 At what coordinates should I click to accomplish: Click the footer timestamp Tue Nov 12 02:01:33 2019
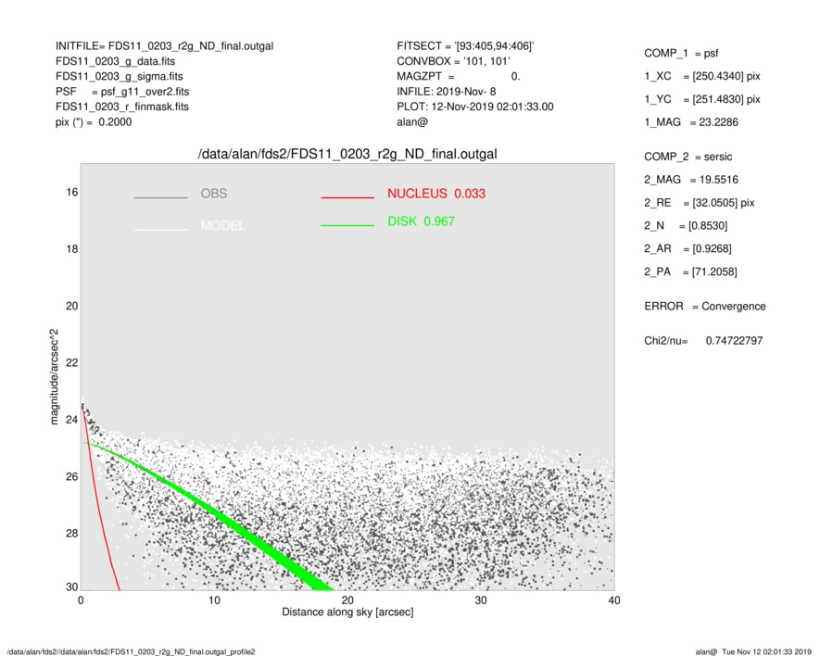coord(766,651)
